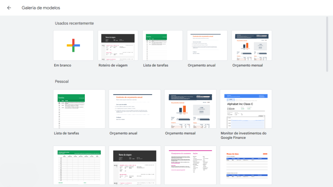Select Lista de tarefas template under Pessoal

pos(79,109)
